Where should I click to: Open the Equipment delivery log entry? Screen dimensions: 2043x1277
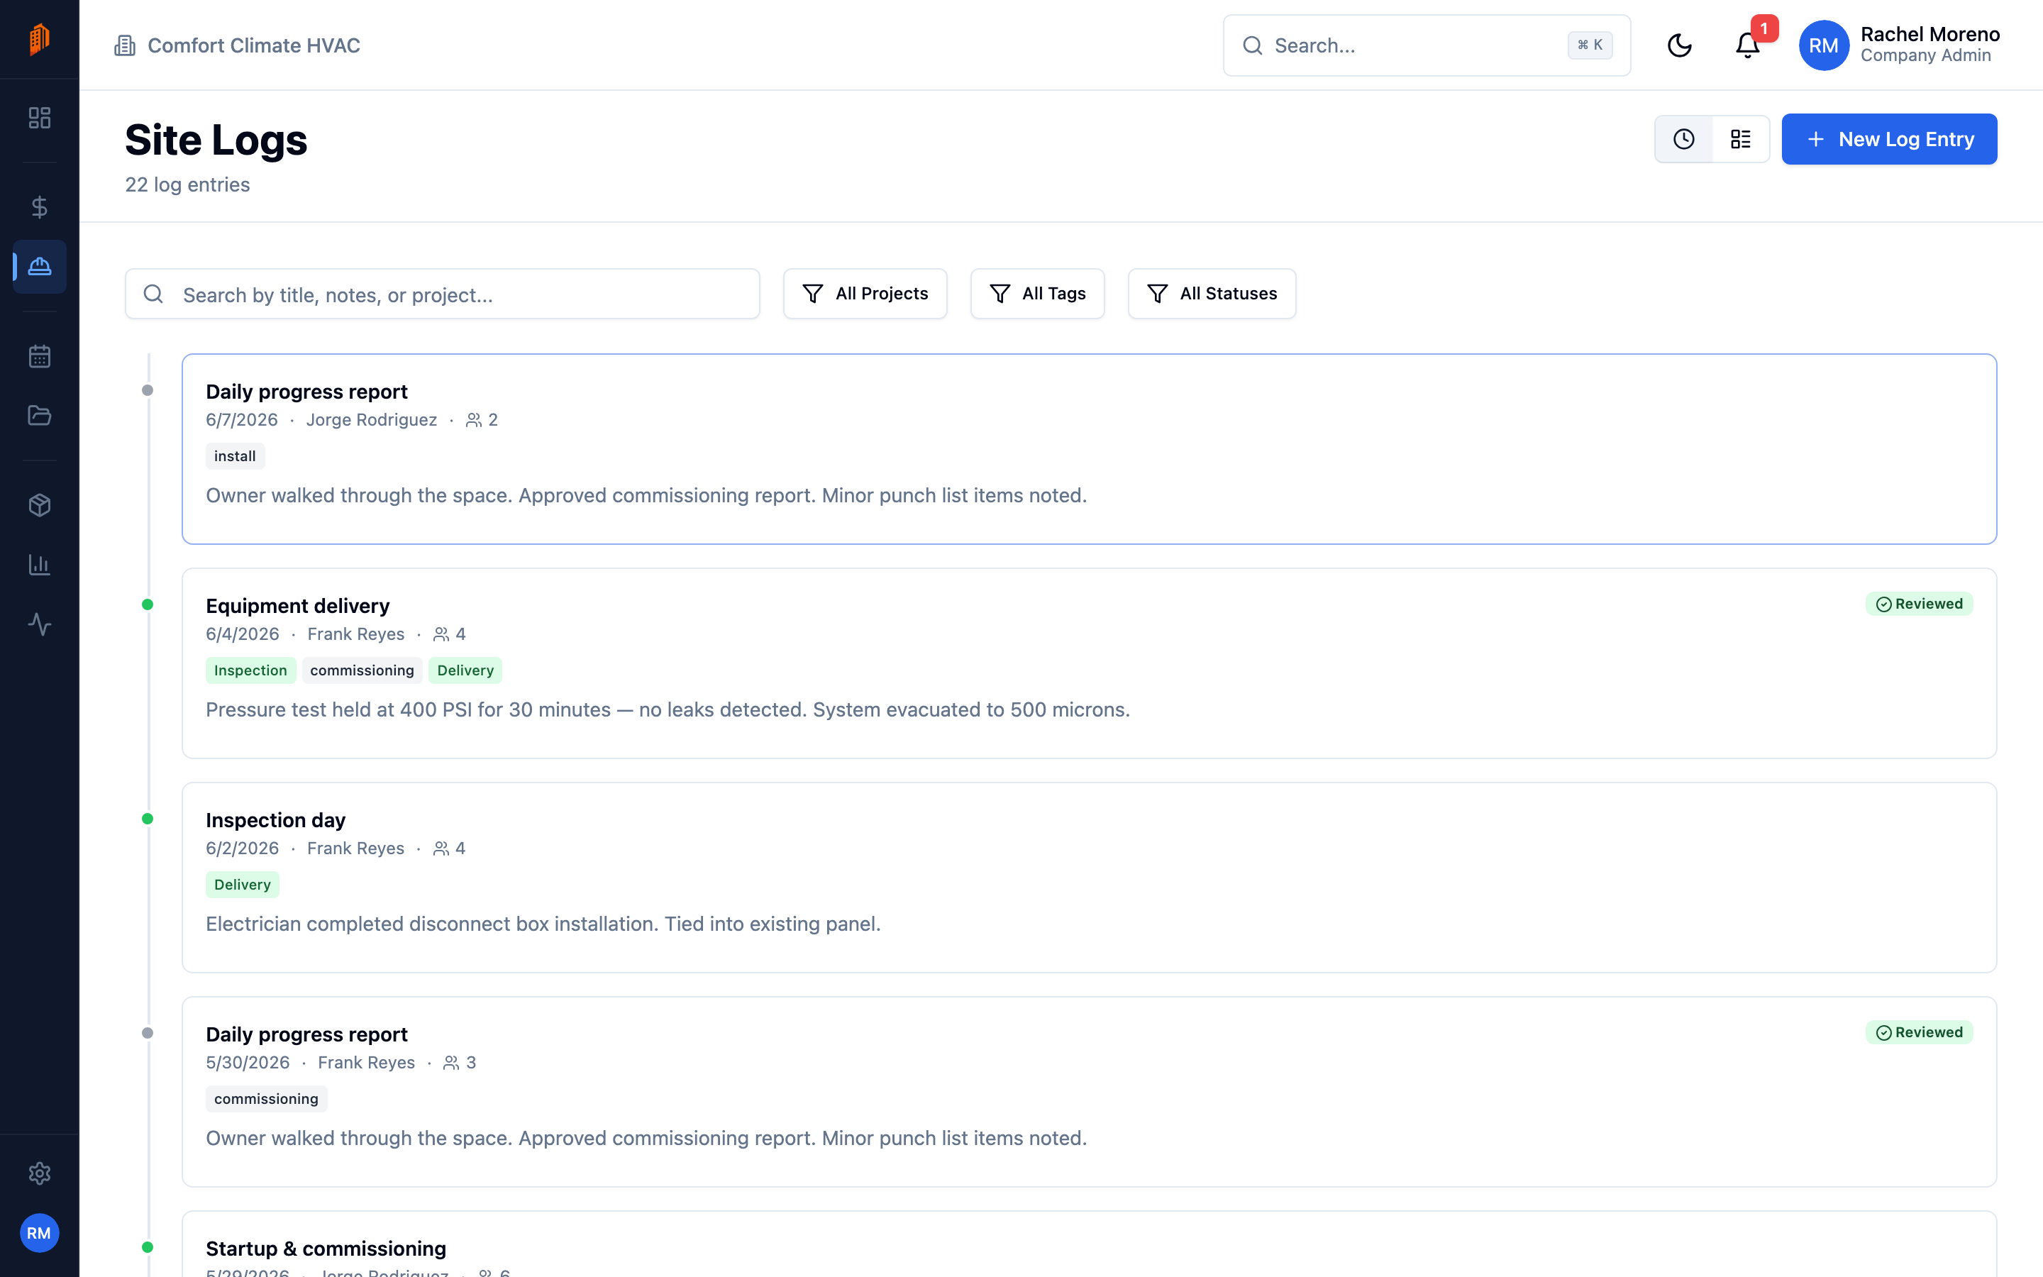(1089, 663)
